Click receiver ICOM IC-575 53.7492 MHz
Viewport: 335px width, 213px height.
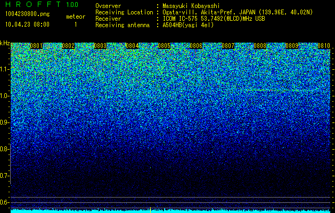point(214,19)
